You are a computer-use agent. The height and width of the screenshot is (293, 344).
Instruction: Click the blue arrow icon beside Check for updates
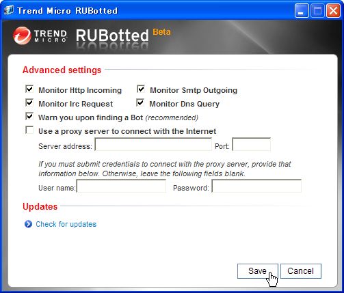click(x=28, y=224)
